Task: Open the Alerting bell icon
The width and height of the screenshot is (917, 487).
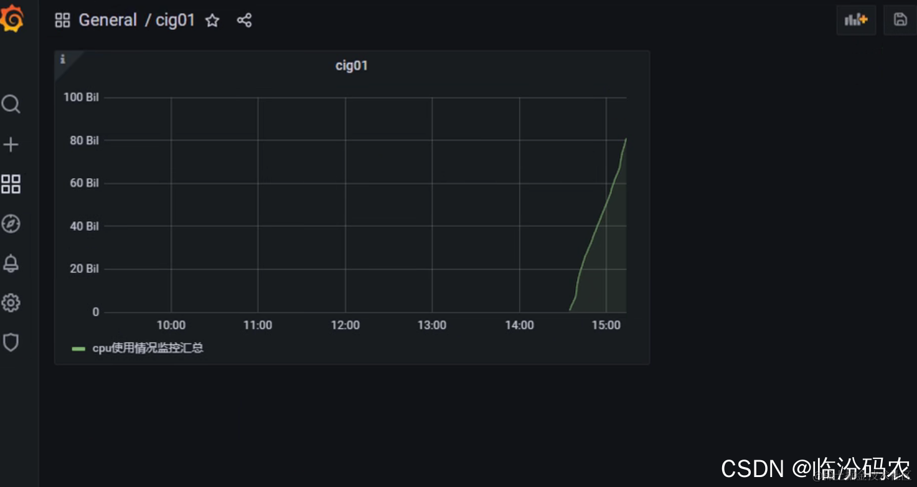Action: click(11, 263)
